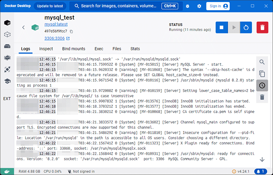Open the Learning Center in sidebar
The image size is (273, 175).
(7, 81)
